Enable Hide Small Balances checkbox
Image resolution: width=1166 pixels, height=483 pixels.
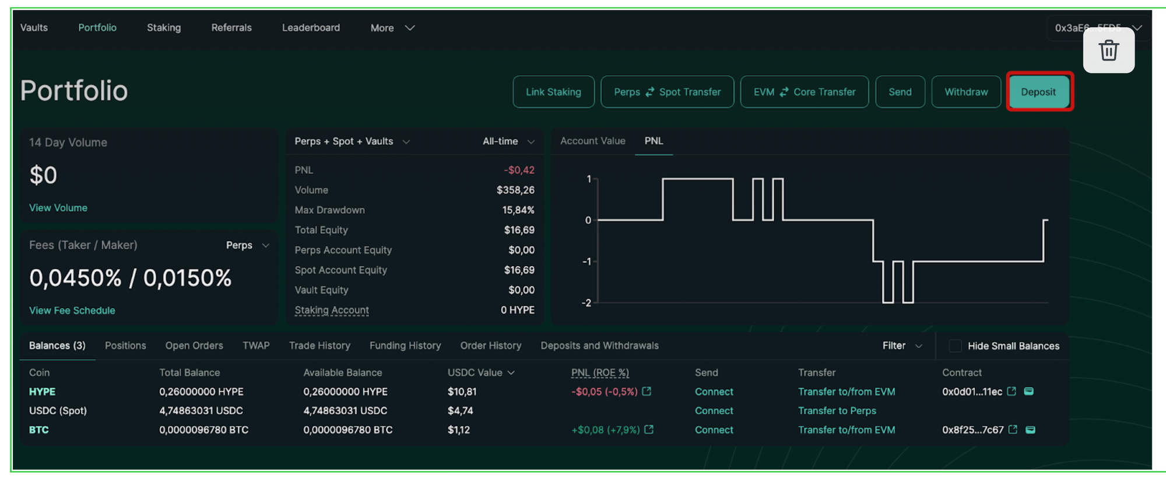tap(955, 345)
